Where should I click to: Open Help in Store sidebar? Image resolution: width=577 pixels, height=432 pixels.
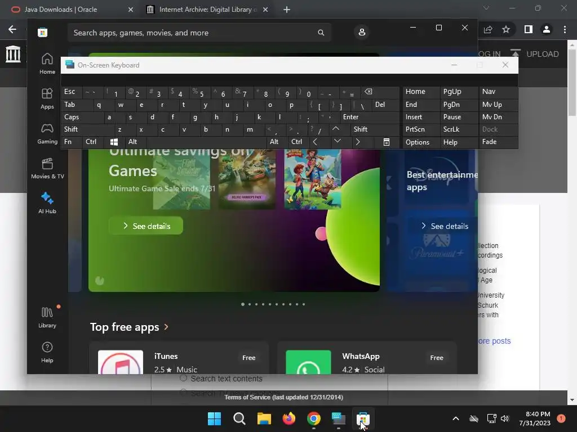(47, 352)
